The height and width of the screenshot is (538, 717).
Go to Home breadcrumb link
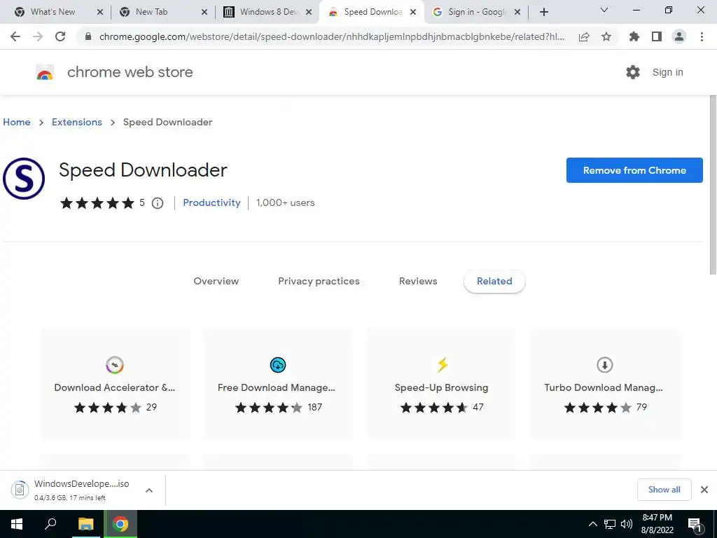pos(17,122)
